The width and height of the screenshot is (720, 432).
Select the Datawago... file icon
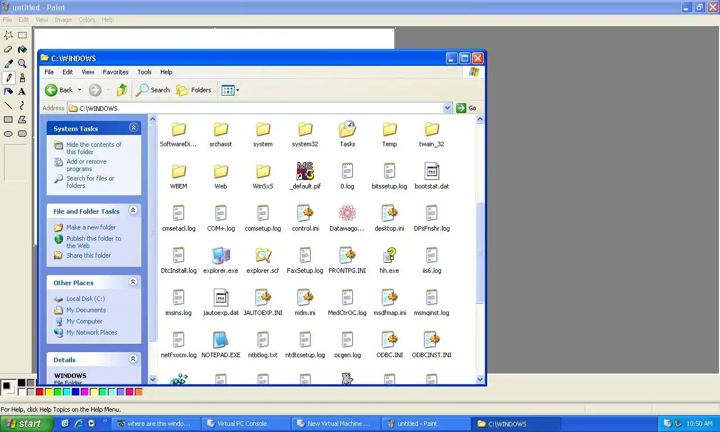(x=347, y=214)
